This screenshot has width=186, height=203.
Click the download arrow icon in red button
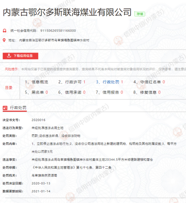point(9,55)
